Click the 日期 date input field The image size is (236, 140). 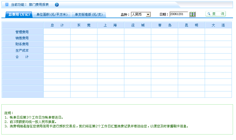[179, 14]
